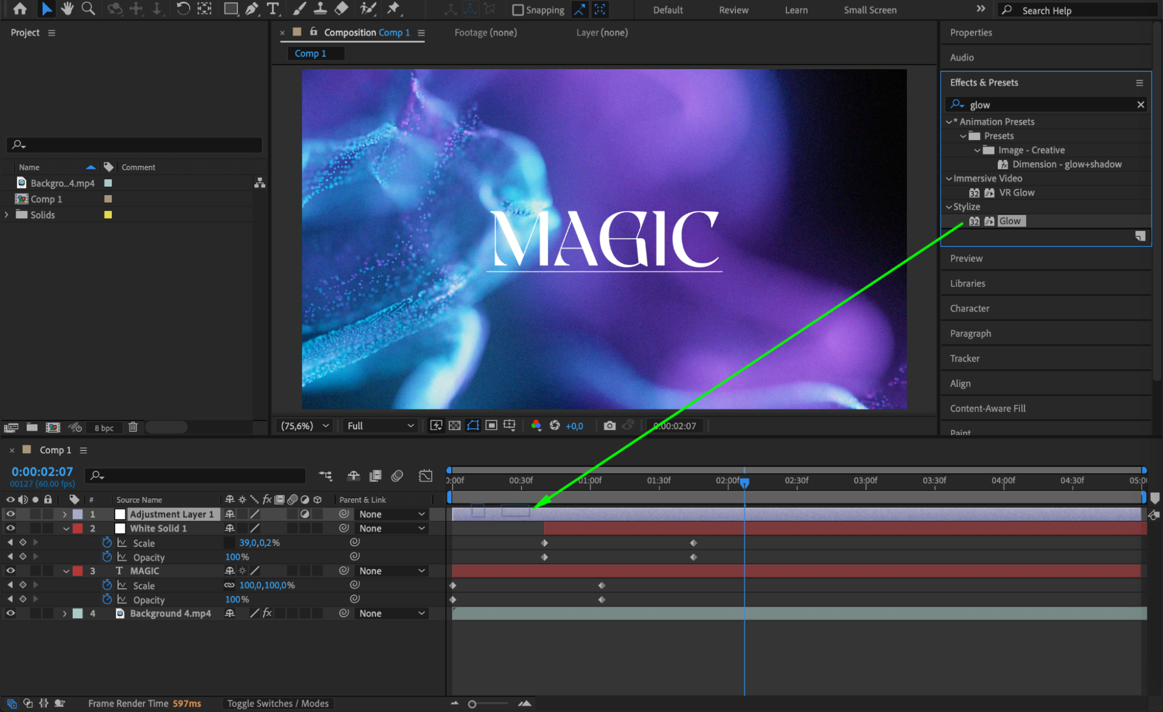The image size is (1163, 712).
Task: Select the Pen tool in toolbar
Action: [x=252, y=9]
